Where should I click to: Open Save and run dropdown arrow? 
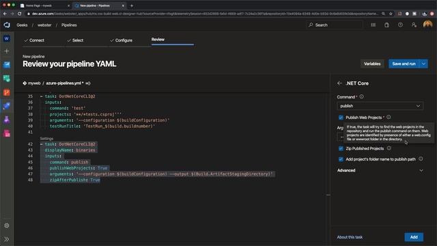coord(423,64)
